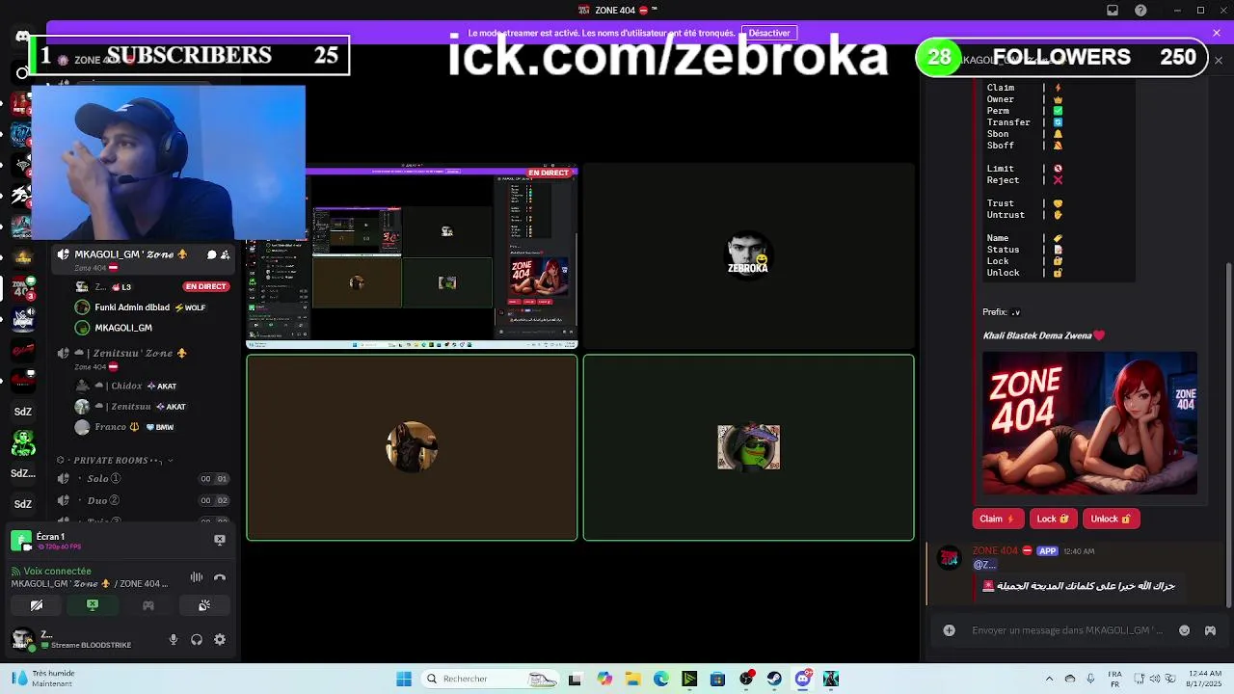Invite people to MKAGOLI_GM Zone channel
The width and height of the screenshot is (1234, 694).
pos(225,254)
